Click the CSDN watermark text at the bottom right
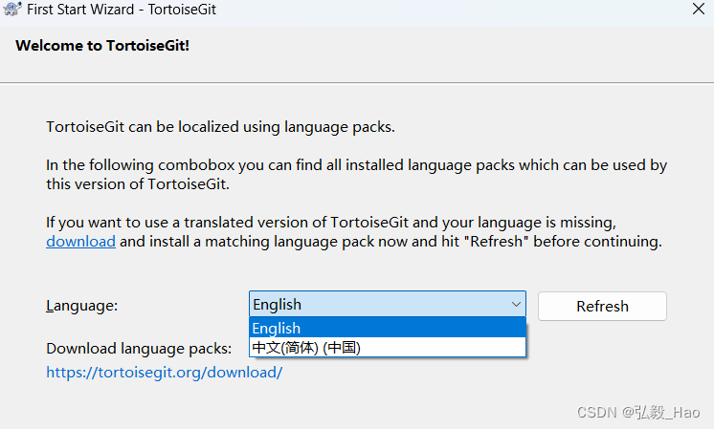Screen dimensions: 714x429 pyautogui.click(x=638, y=411)
